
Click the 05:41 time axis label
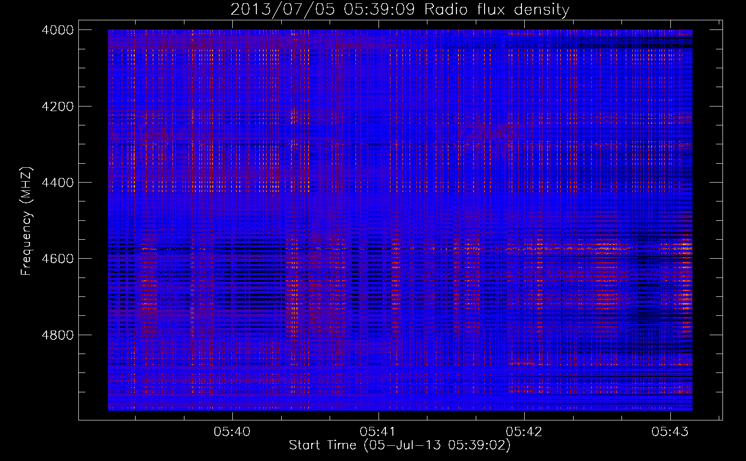378,431
